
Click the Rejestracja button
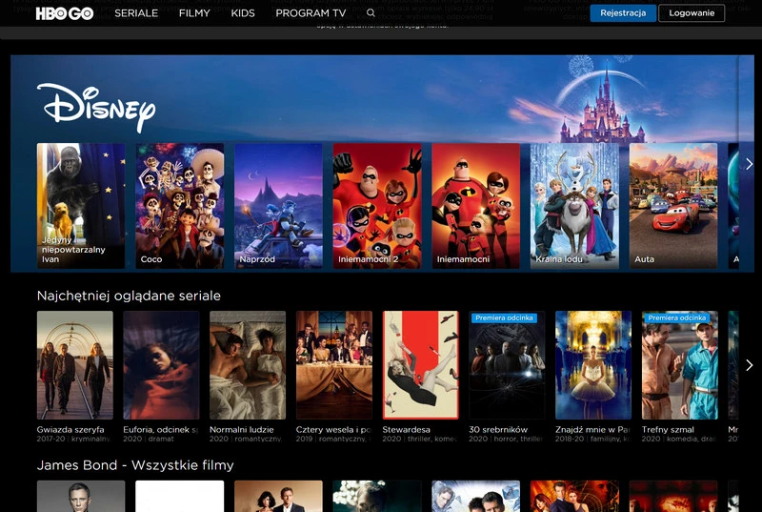pyautogui.click(x=623, y=13)
